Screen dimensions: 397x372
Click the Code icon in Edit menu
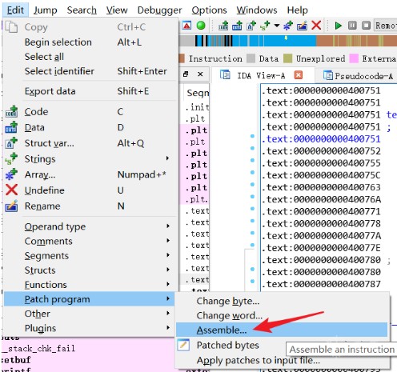click(11, 111)
